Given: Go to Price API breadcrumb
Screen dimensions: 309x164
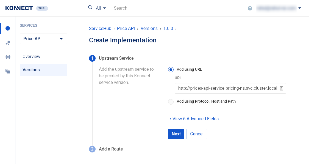Looking at the screenshot, I should [126, 28].
